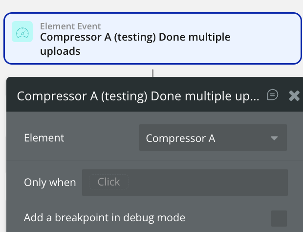Click the 'Compressor A' value text in dropdown

point(180,139)
